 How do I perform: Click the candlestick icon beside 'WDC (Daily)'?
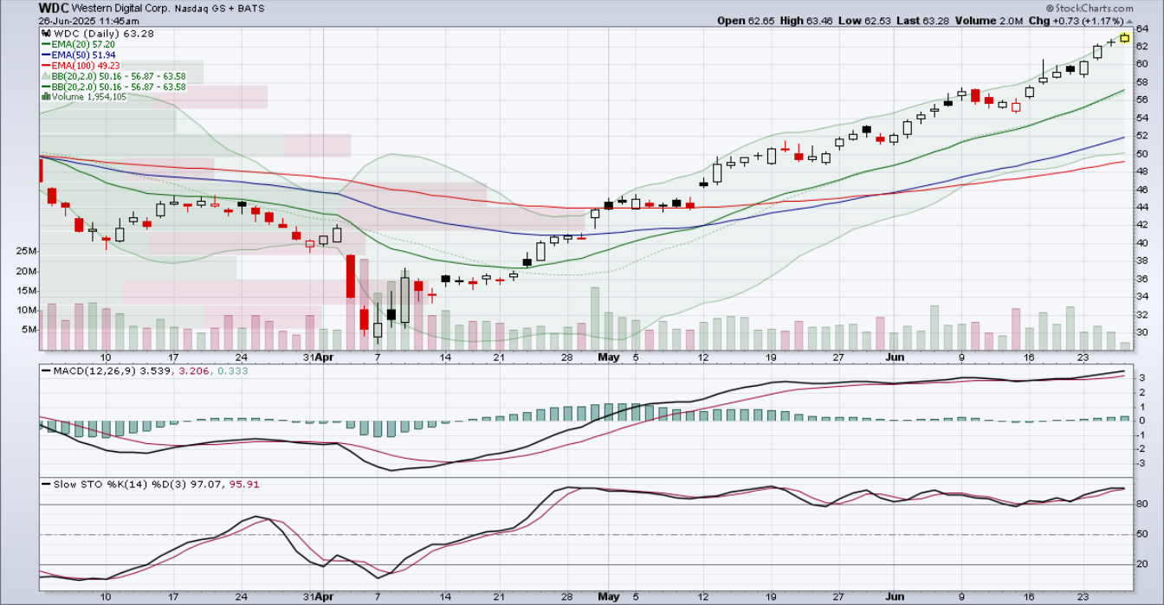click(46, 33)
